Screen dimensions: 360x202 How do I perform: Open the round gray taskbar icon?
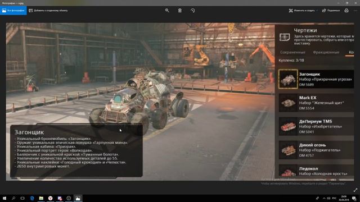[69, 198]
